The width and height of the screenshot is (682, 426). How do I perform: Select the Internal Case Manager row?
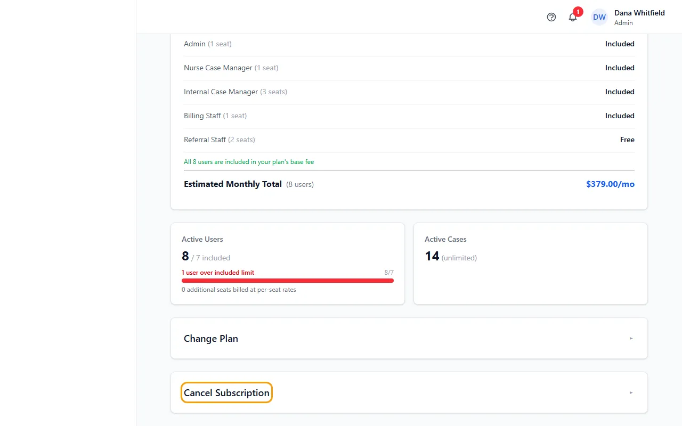coord(409,92)
